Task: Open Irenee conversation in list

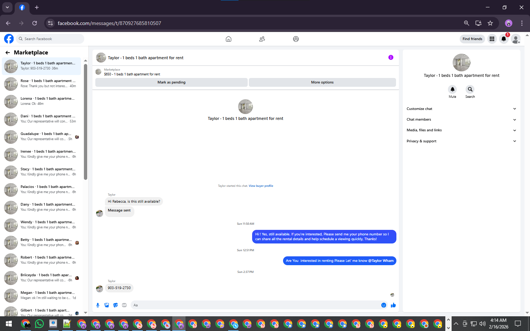Action: [41, 154]
